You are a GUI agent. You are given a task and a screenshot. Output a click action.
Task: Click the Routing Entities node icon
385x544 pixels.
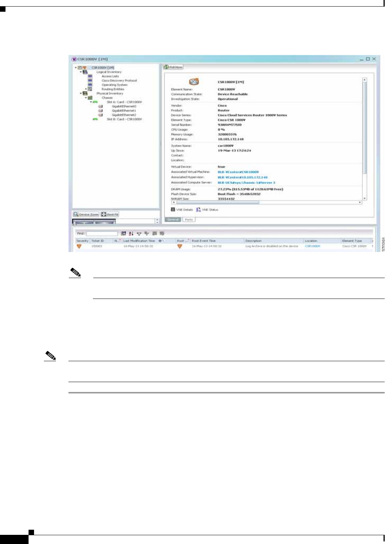pyautogui.click(x=90, y=89)
